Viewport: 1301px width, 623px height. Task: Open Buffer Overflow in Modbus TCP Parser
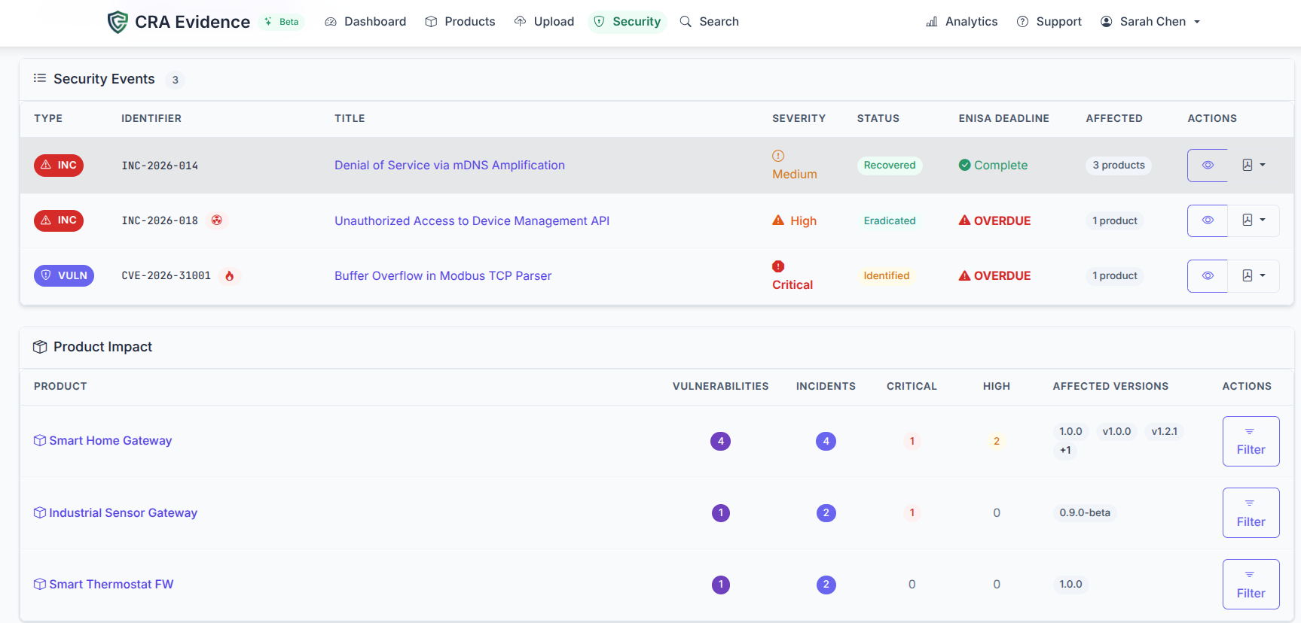[443, 276]
